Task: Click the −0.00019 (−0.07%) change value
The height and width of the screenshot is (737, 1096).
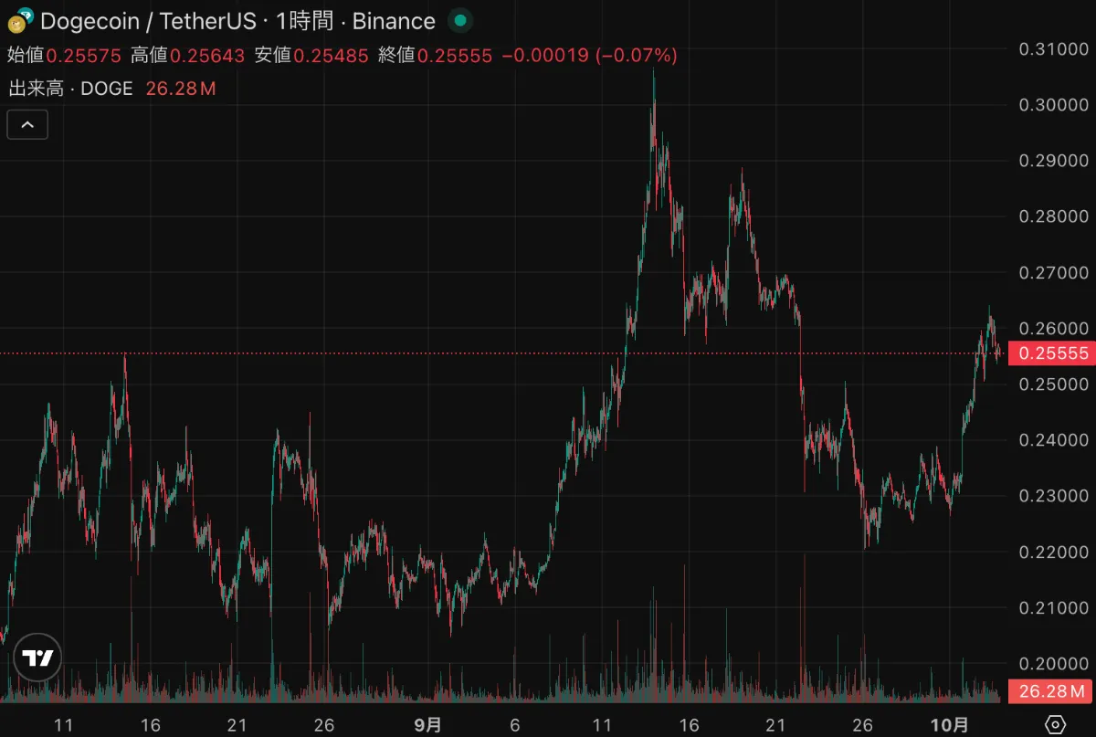Action: (x=589, y=56)
